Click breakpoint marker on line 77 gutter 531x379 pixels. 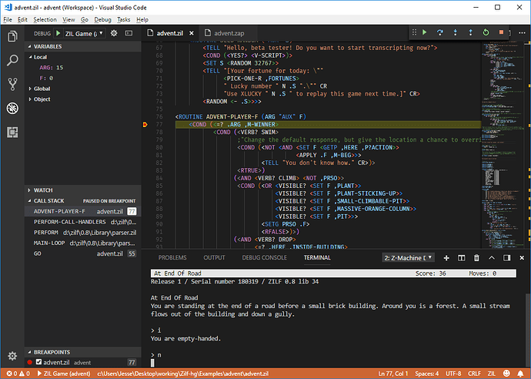(145, 125)
